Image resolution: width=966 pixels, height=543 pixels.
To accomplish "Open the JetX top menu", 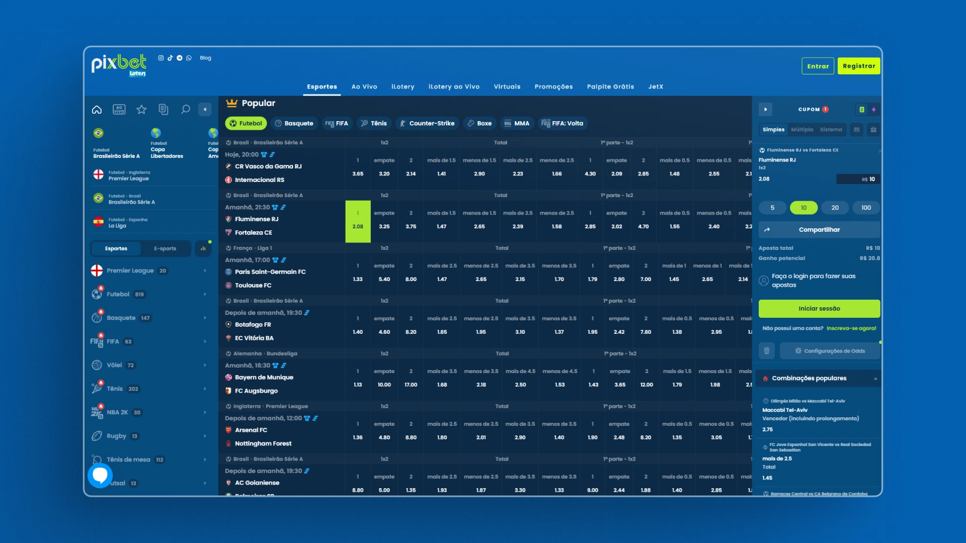I will click(x=656, y=86).
